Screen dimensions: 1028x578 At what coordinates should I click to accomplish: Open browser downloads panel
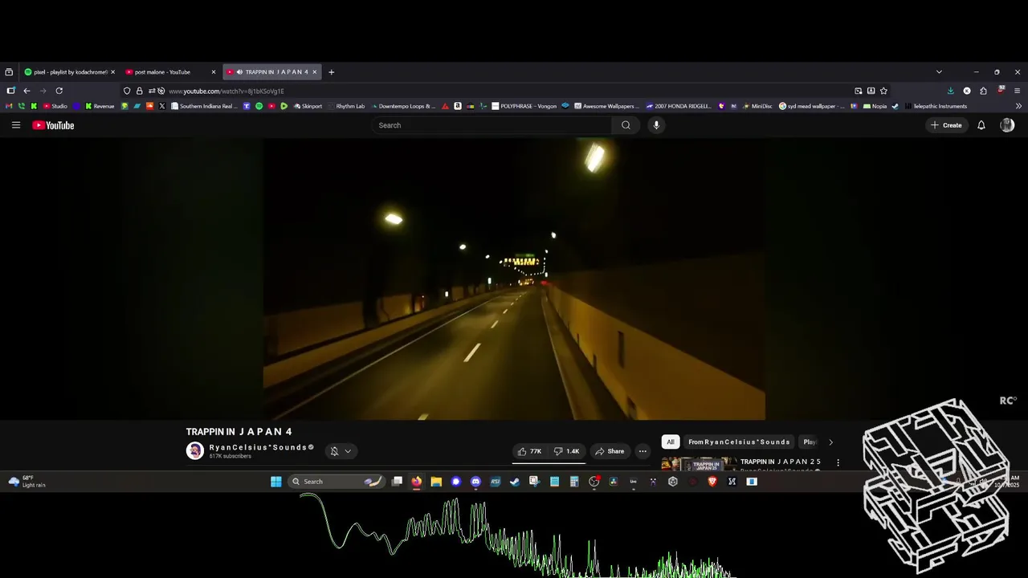[951, 91]
